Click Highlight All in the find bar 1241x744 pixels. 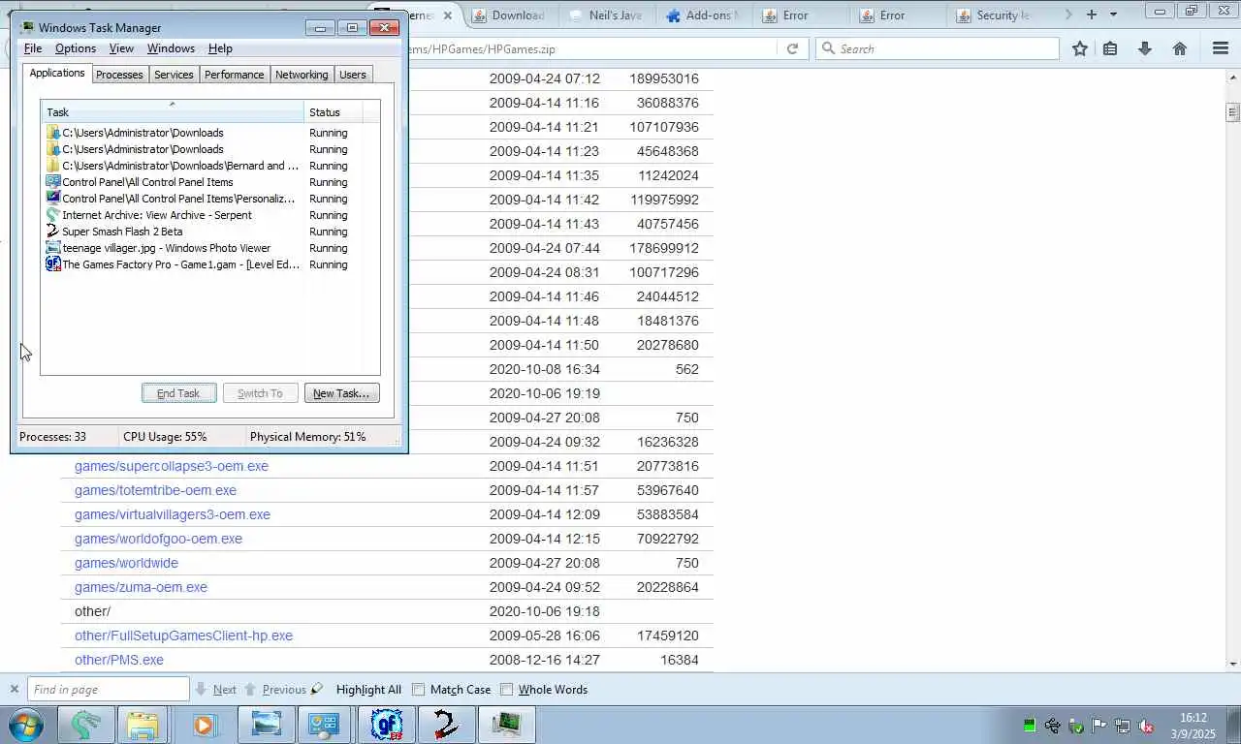[x=368, y=690]
